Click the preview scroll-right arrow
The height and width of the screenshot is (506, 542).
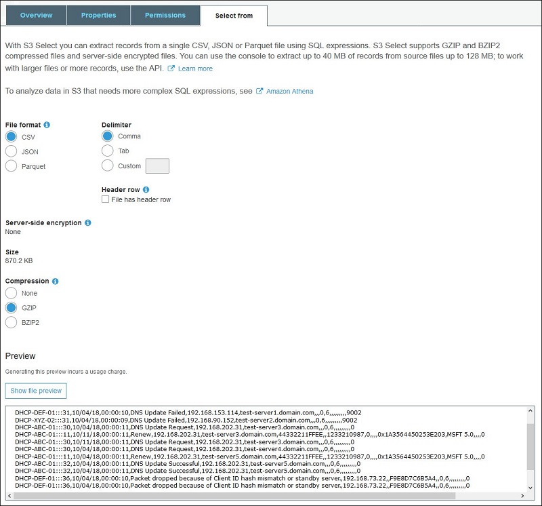[522, 496]
